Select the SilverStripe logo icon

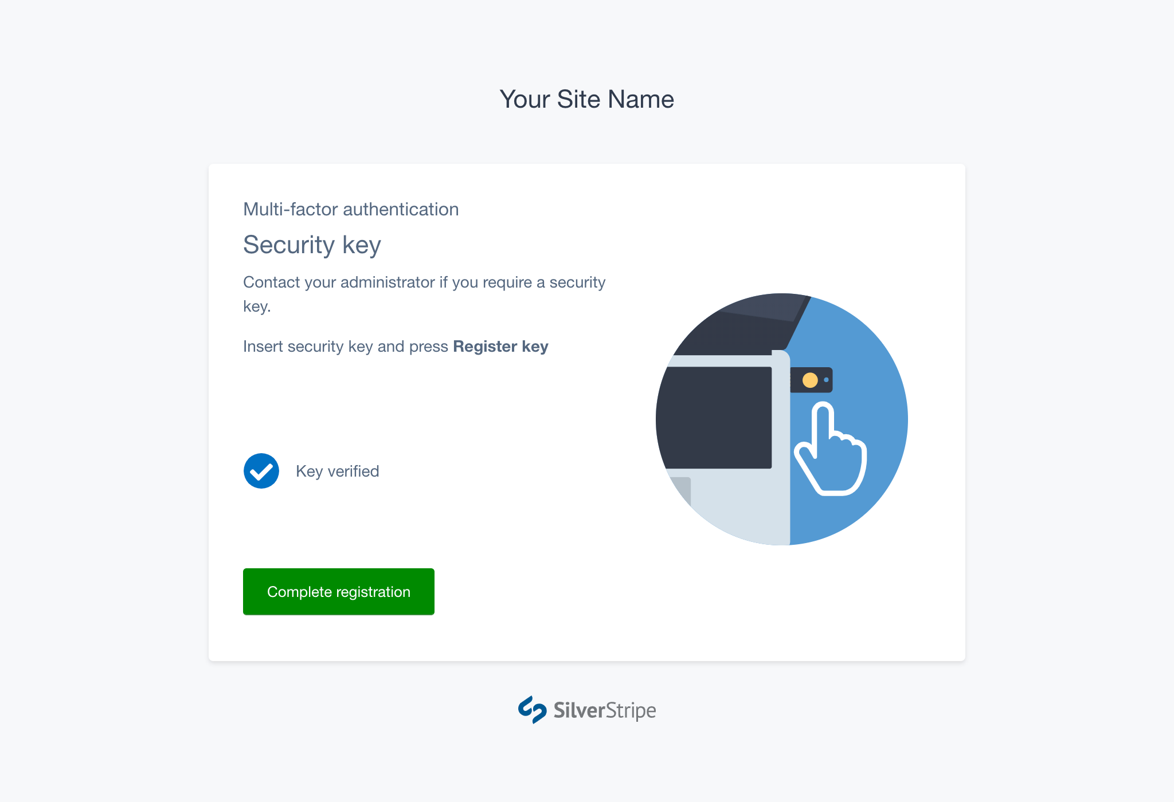point(533,710)
